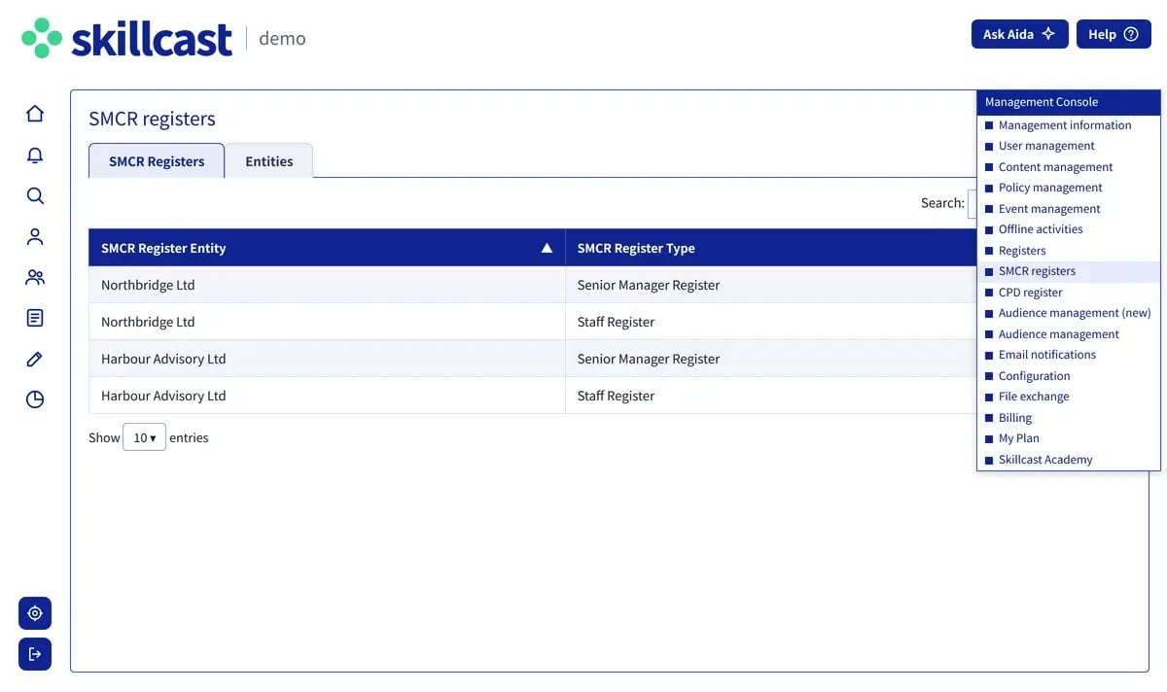Screen dimensions: 1167x692
Task: Open notifications bell icon
Action: (x=35, y=156)
